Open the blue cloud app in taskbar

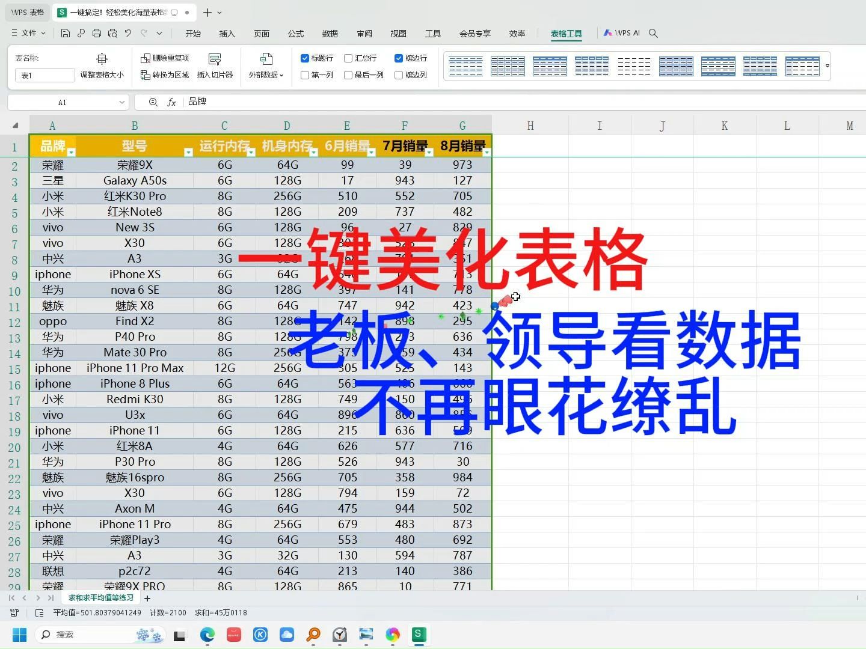[287, 635]
